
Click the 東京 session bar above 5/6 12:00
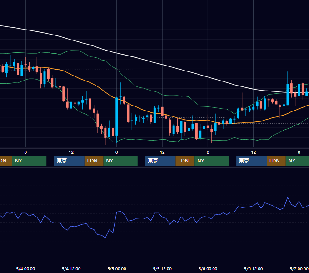coord(251,161)
